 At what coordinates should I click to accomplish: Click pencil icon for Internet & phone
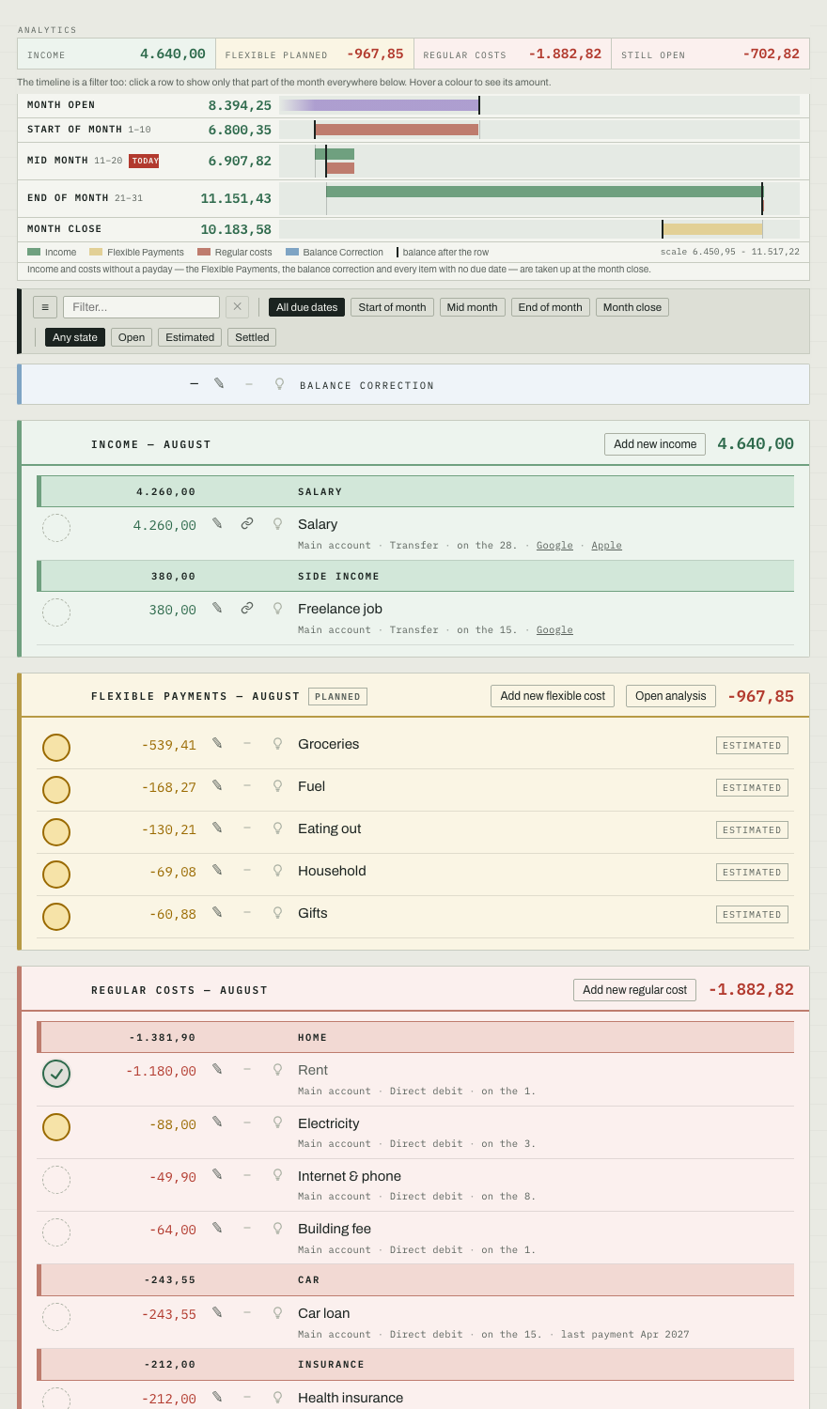pos(217,1174)
